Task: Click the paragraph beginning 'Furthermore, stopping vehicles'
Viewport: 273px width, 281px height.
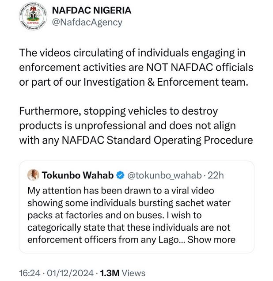Action: [136, 125]
